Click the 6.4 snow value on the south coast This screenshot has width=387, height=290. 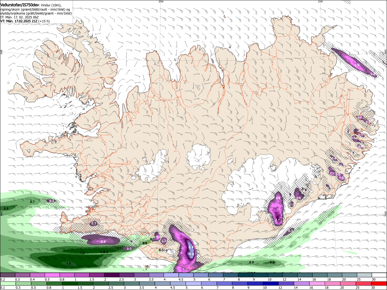coord(191,247)
